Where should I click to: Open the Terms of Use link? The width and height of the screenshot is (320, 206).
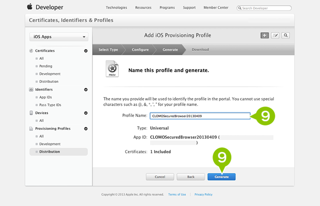(x=177, y=194)
